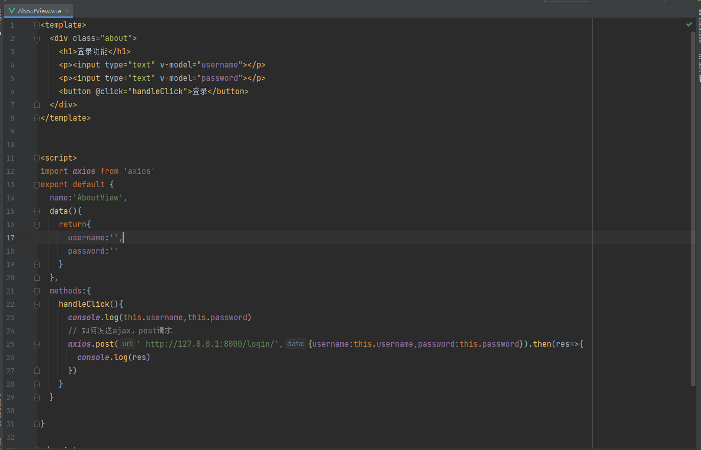The image size is (701, 450).
Task: Click fold end marker on line 20
Action: (37, 278)
